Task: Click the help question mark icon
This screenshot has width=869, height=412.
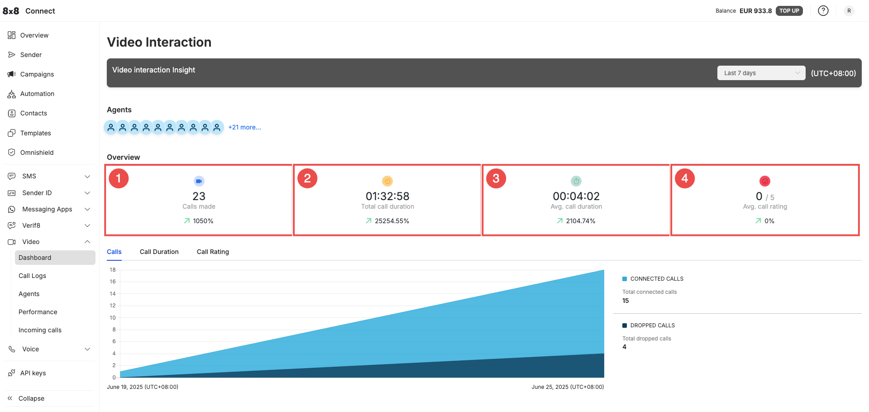Action: (823, 11)
